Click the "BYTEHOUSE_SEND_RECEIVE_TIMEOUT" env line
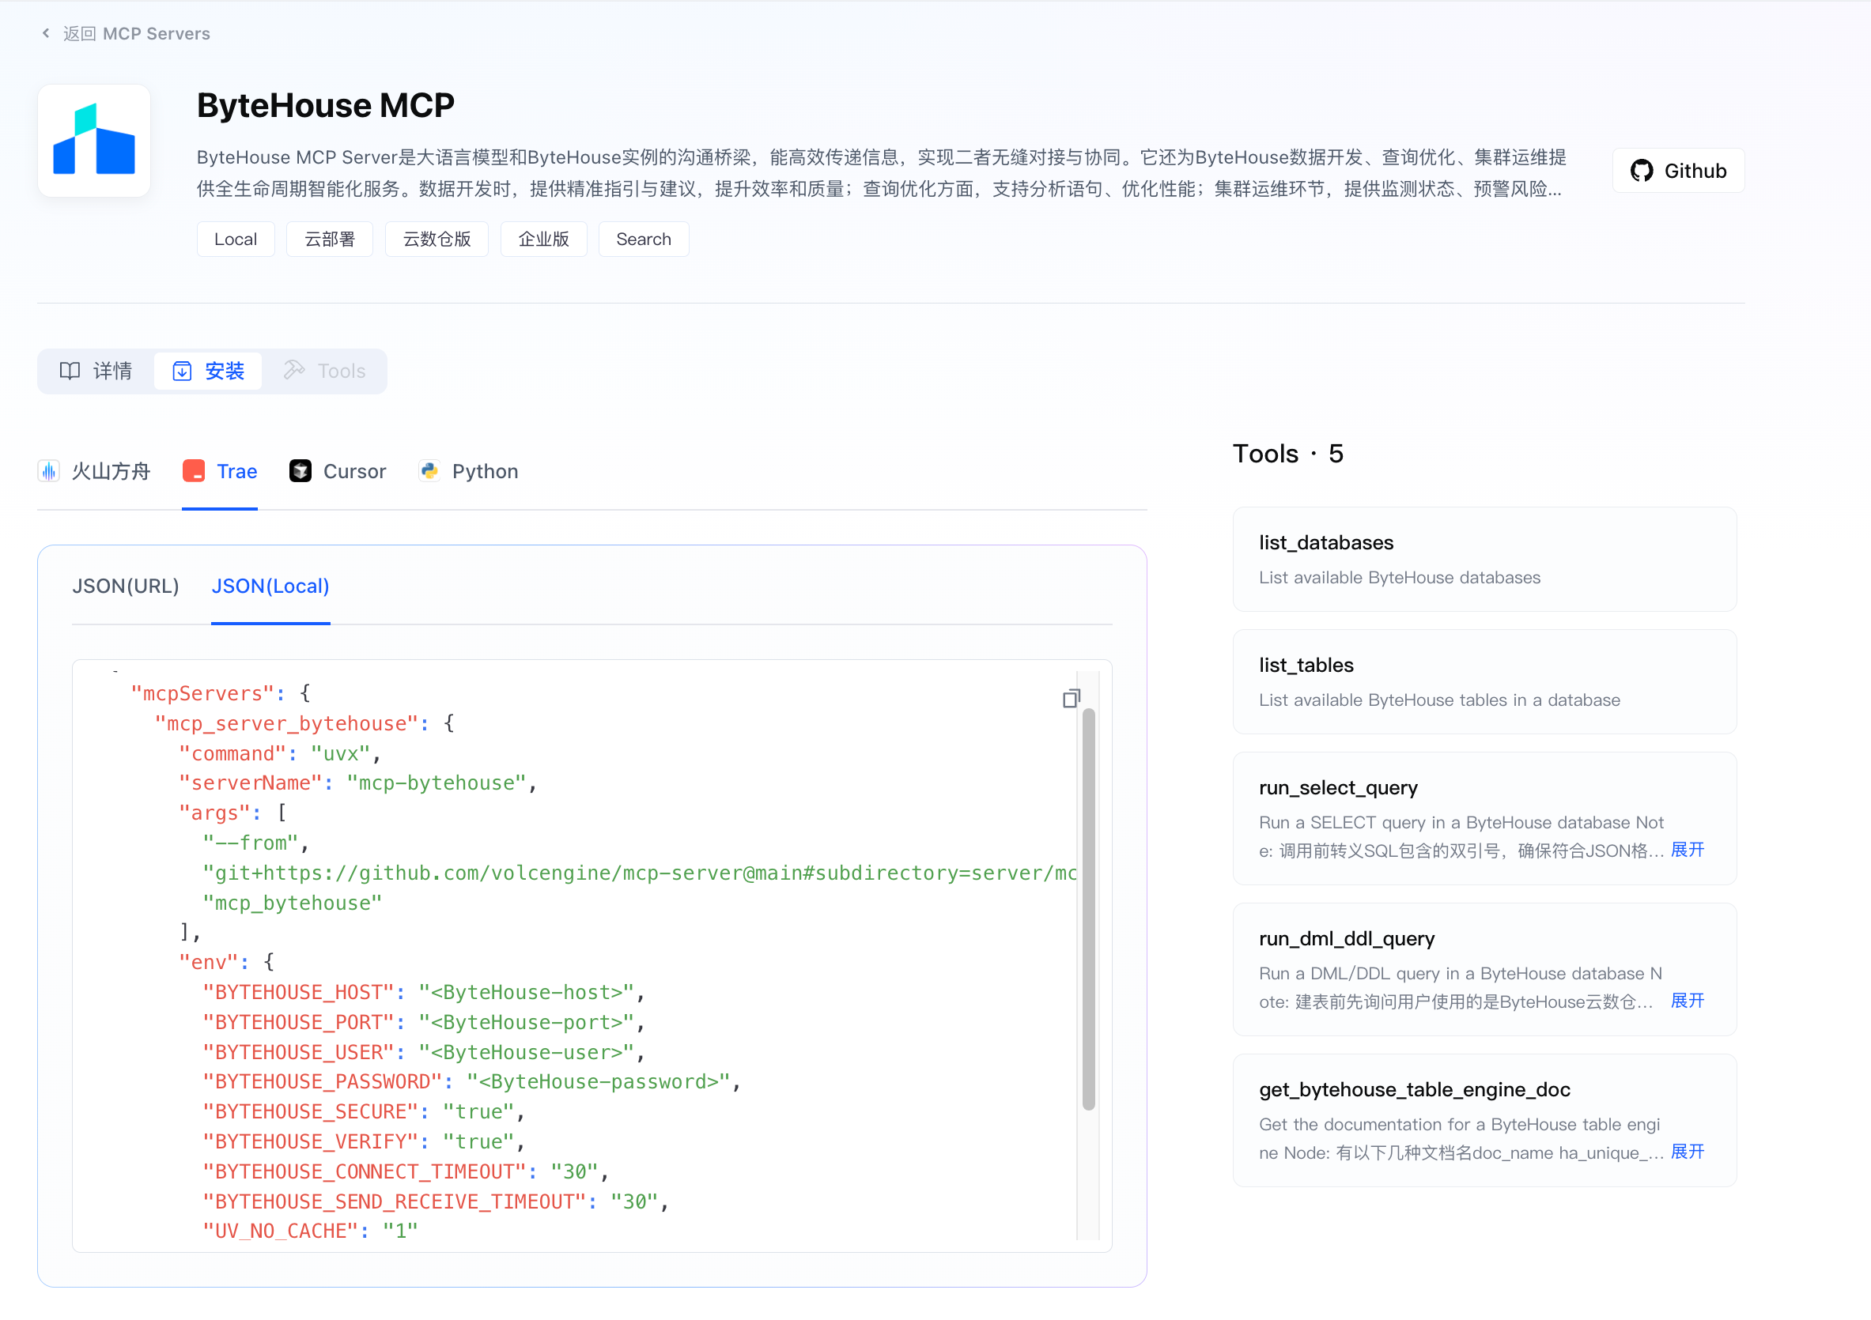Viewport: 1871px width, 1320px height. click(x=436, y=1201)
